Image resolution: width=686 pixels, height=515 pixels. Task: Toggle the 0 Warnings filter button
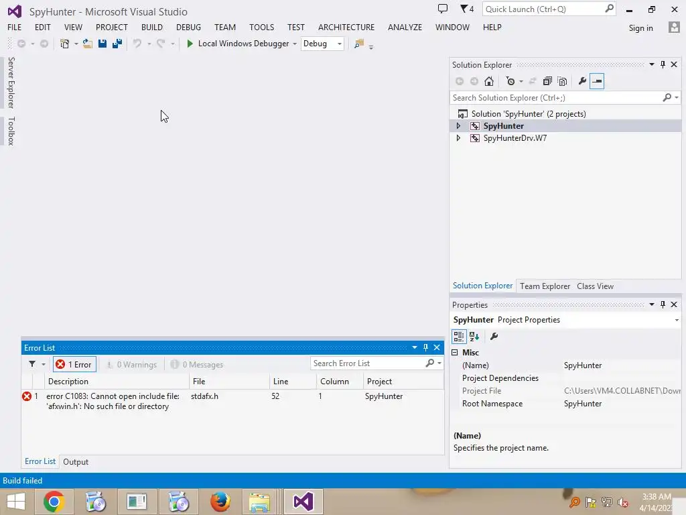tap(131, 364)
